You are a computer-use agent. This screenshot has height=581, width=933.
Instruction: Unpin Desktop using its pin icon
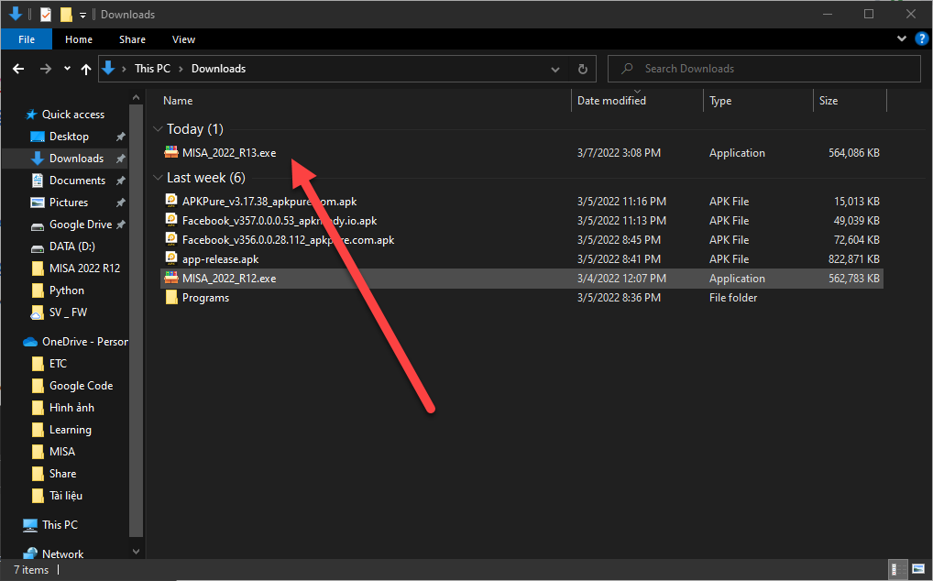[120, 137]
